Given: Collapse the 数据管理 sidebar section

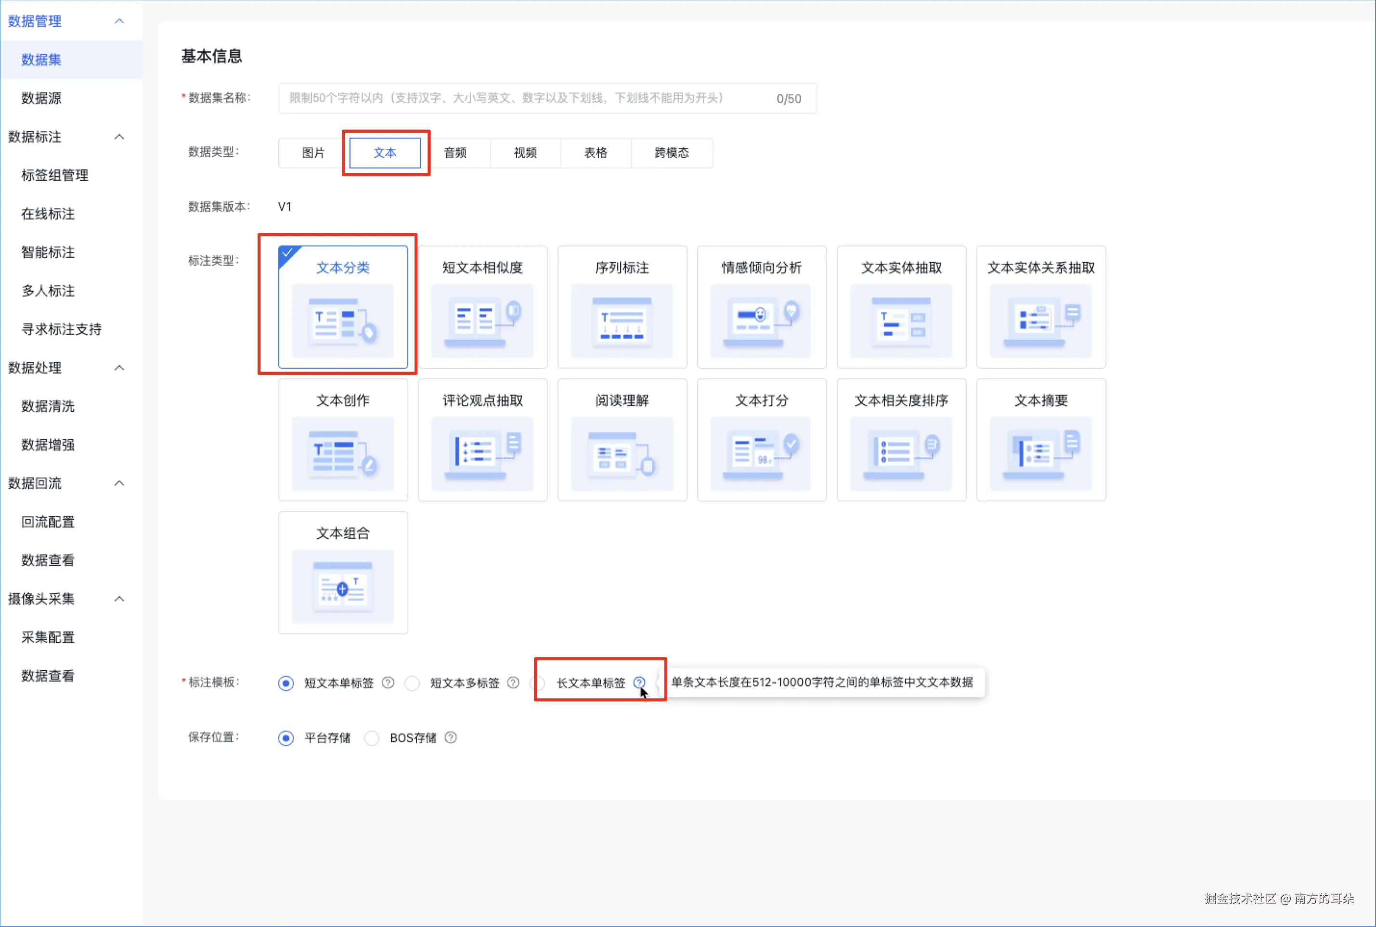Looking at the screenshot, I should [119, 21].
